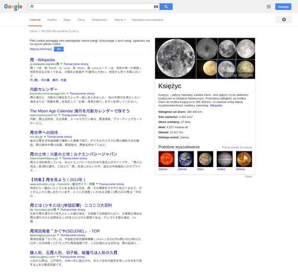This screenshot has width=298, height=272.
Task: Open the Google apps grid icon
Action: (x=269, y=7)
